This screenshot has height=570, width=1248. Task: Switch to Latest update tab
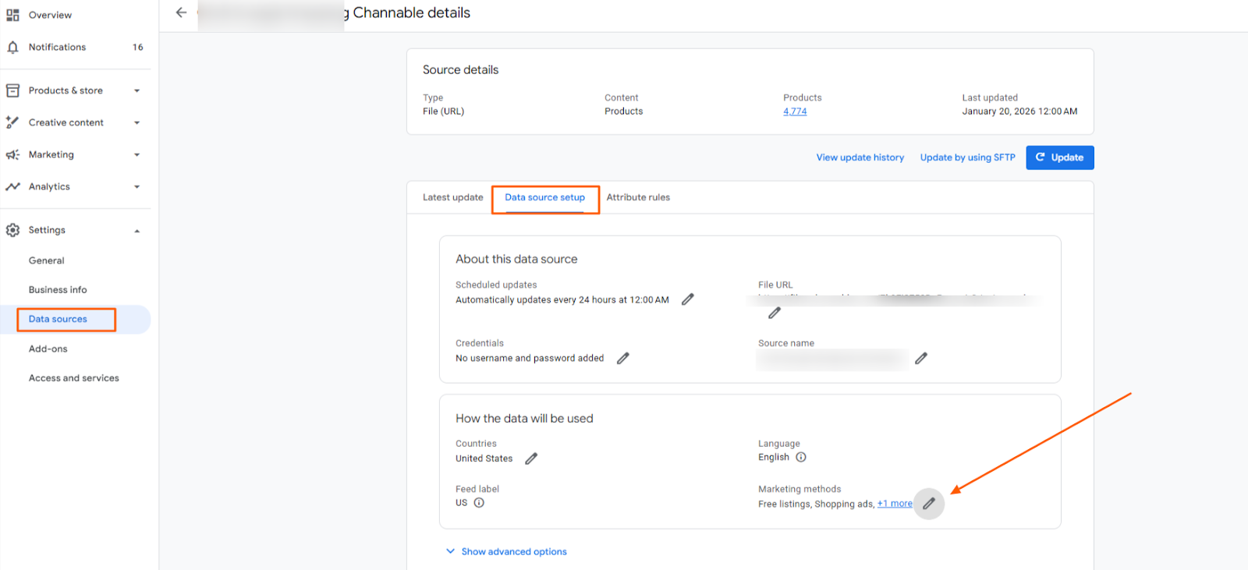point(452,197)
